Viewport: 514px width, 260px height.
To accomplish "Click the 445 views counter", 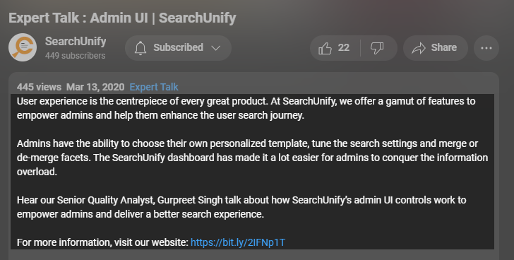I will click(x=39, y=87).
